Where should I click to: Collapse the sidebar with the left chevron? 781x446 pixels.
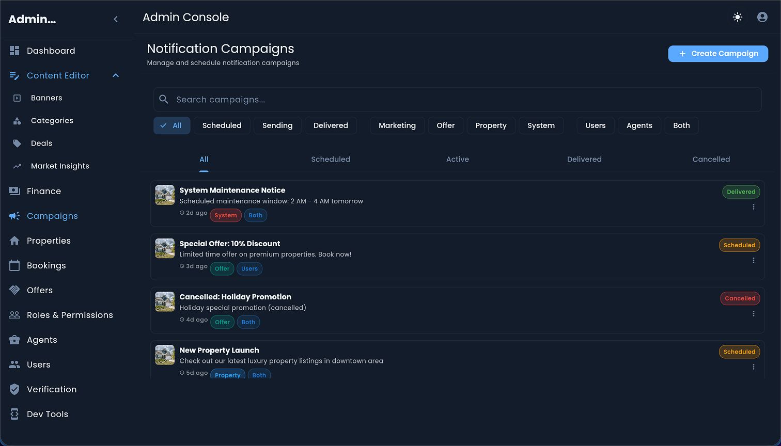point(116,19)
